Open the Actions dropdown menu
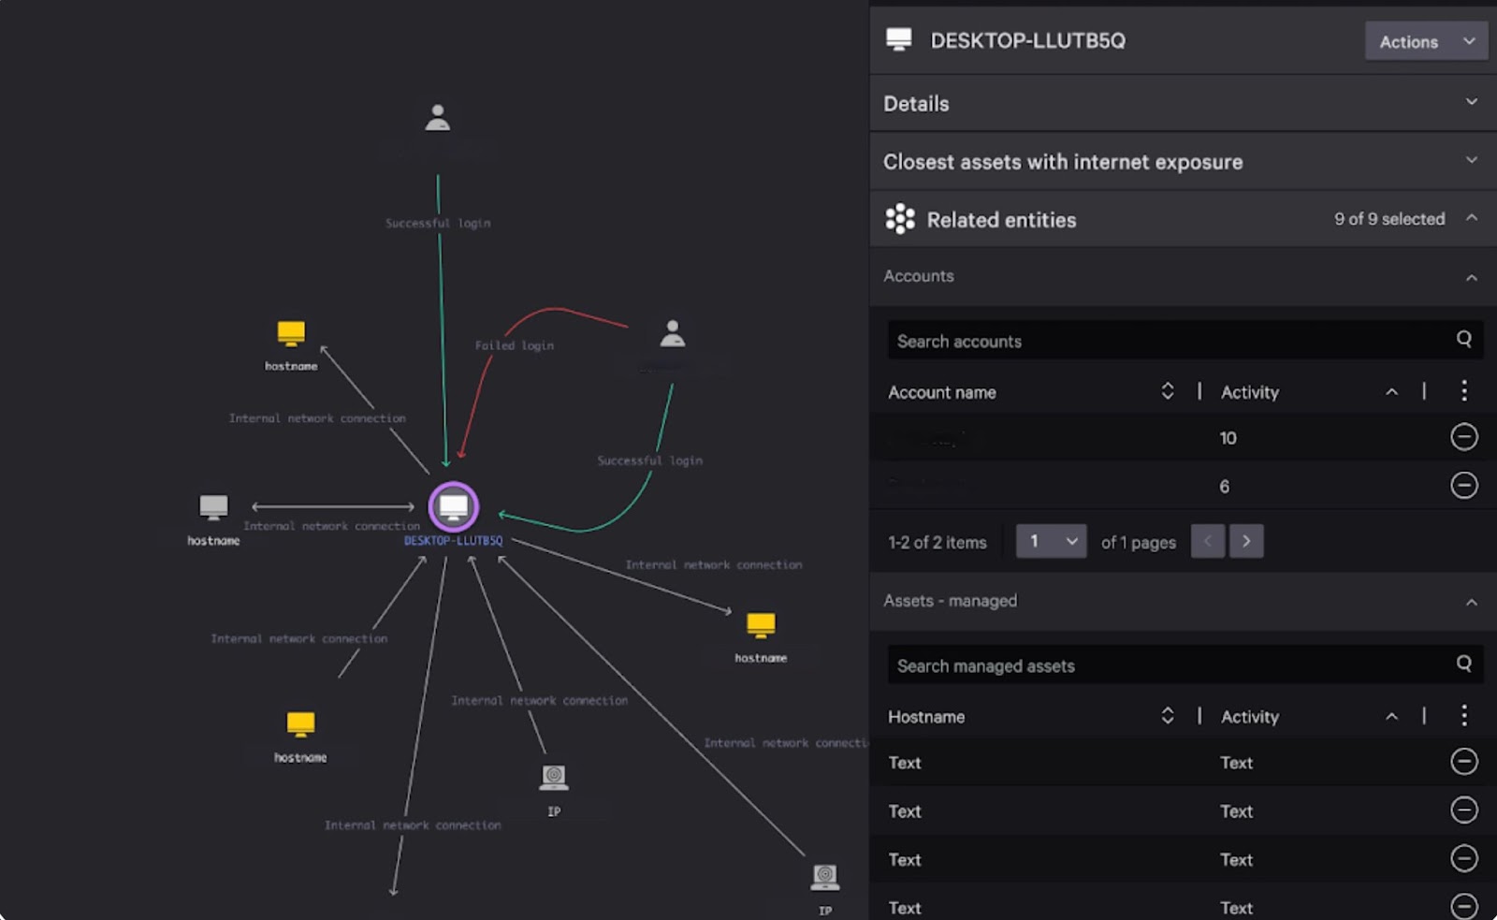This screenshot has height=920, width=1497. pyautogui.click(x=1425, y=41)
